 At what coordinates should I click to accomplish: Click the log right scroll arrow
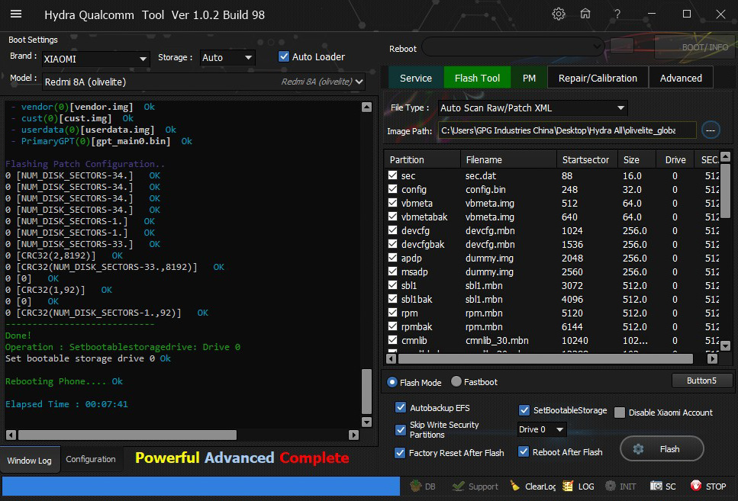(x=353, y=435)
